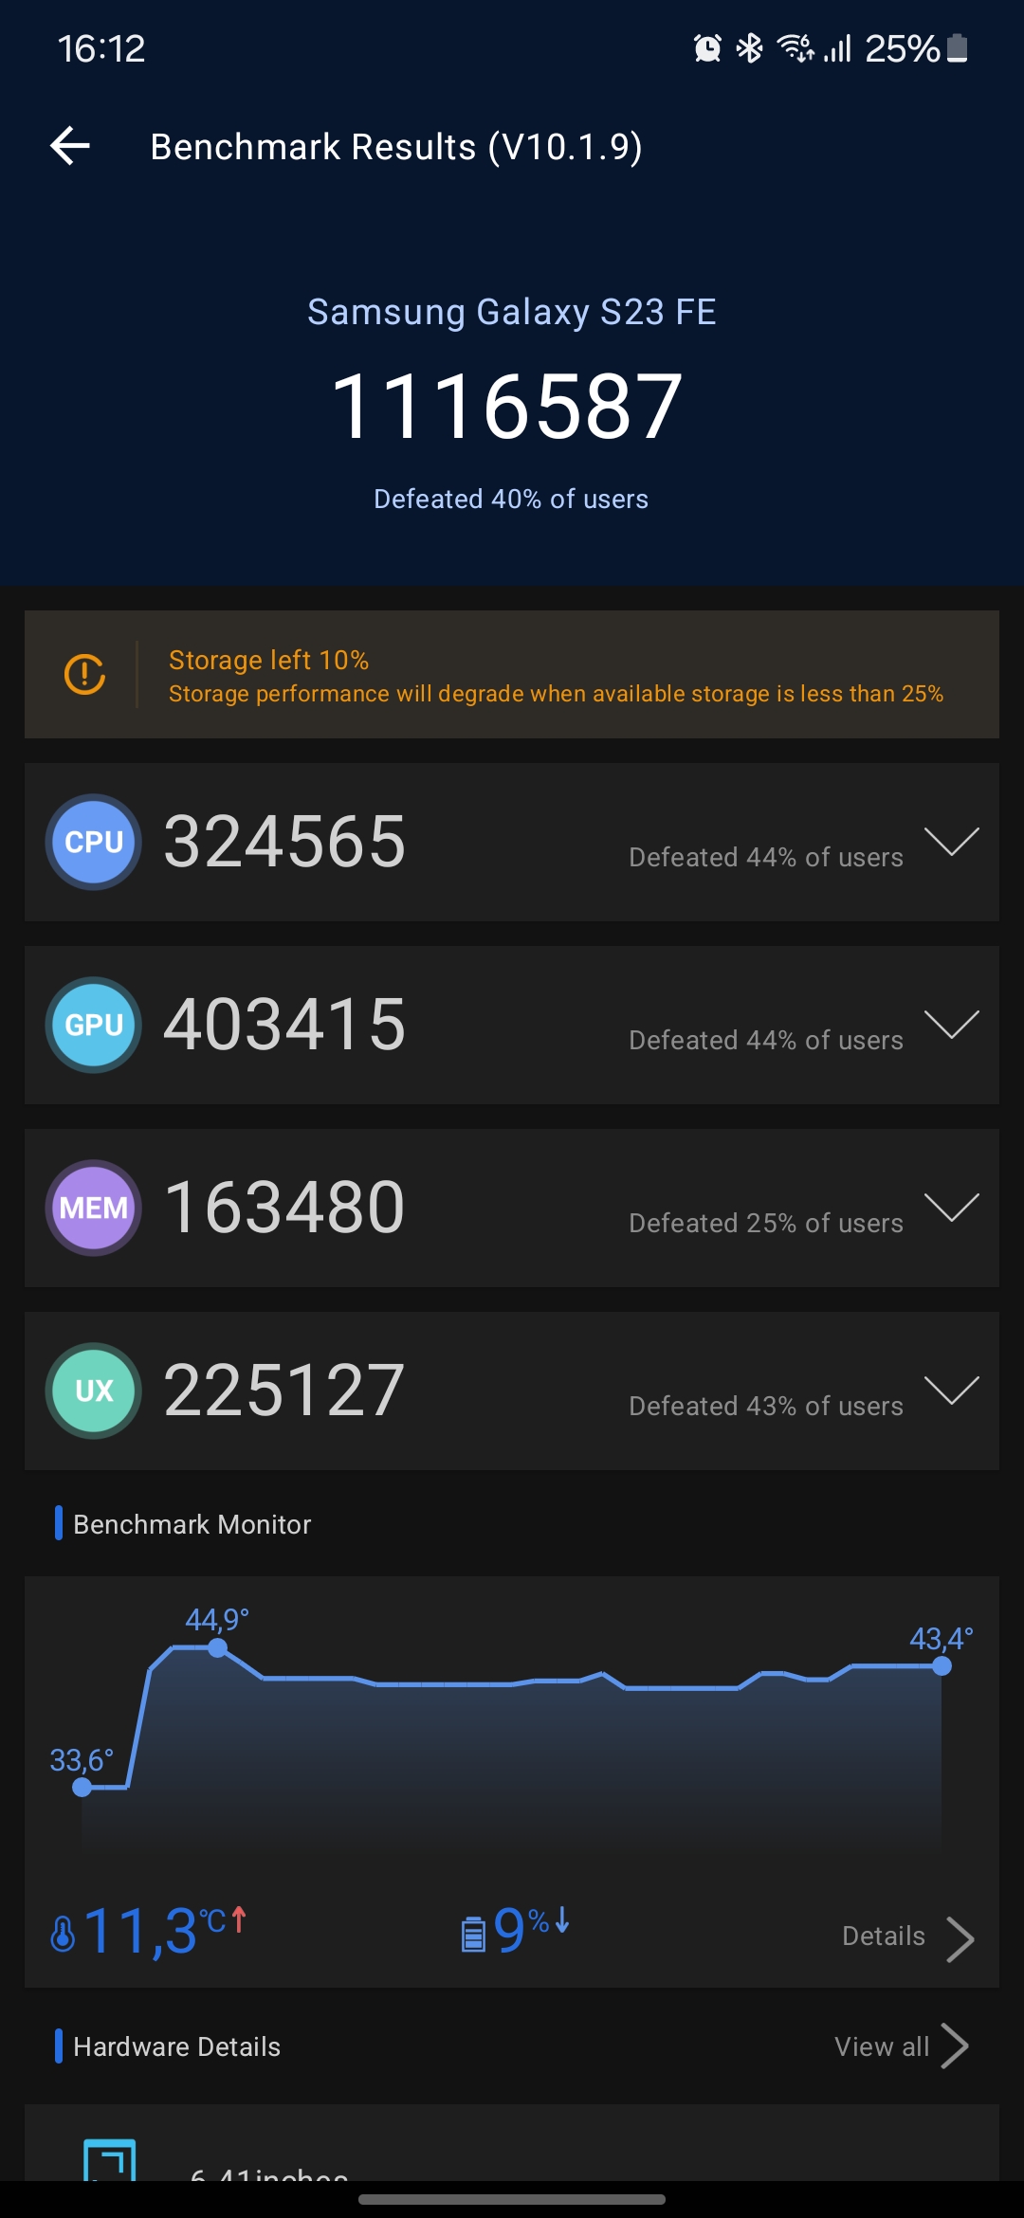Image resolution: width=1024 pixels, height=2218 pixels.
Task: Tap the battery drop percentage icon
Action: 473,1935
